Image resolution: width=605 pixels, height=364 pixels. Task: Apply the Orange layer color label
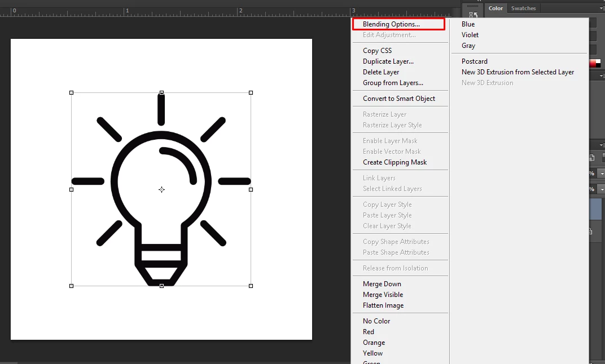(374, 343)
